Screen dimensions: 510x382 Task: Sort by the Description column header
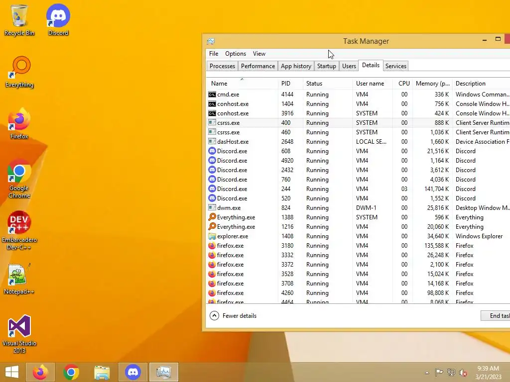tap(482, 84)
